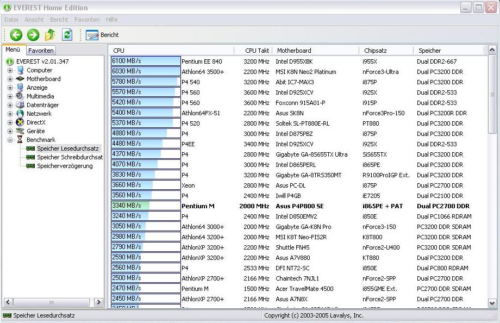This screenshot has height=323, width=500.
Task: Click the memory chip icon for Speicherverzögerung
Action: 30,166
